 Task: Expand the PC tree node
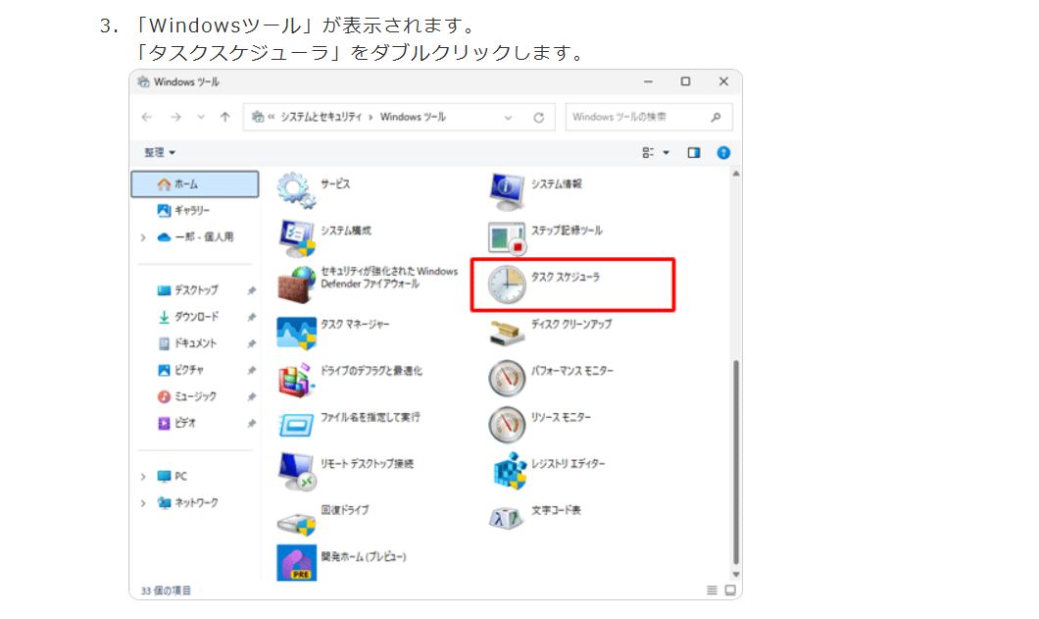143,477
